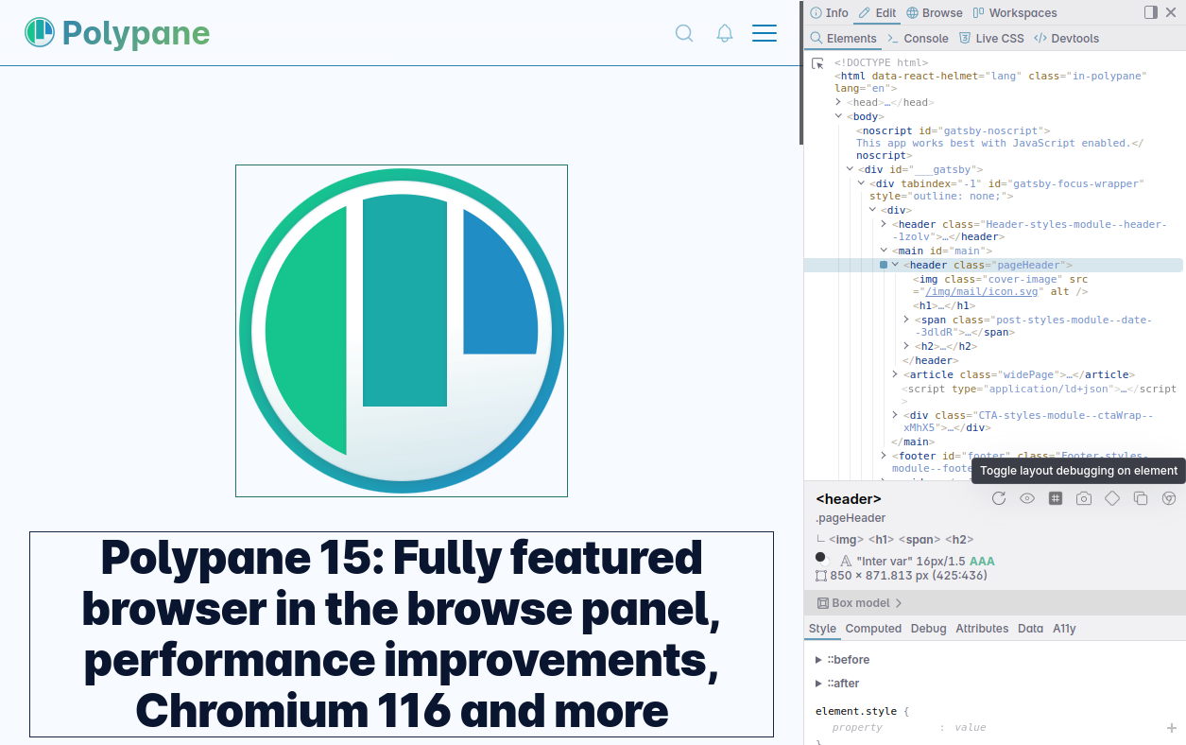Open the Data tab
The image size is (1186, 745).
tap(1030, 629)
